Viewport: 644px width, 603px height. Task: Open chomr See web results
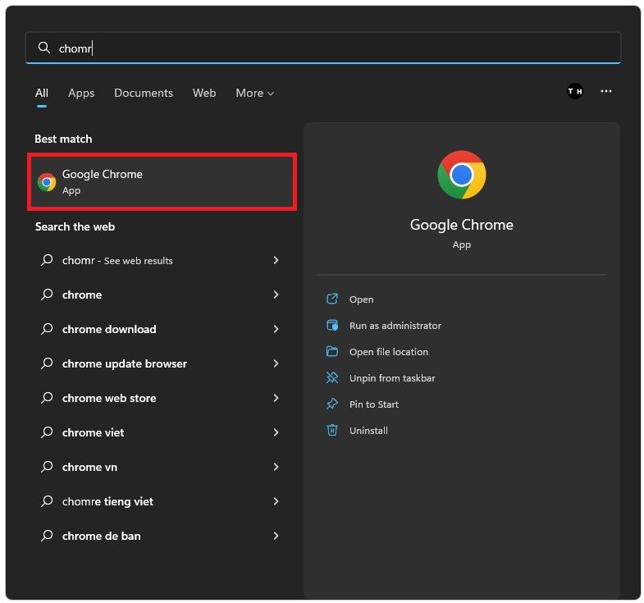click(x=117, y=261)
